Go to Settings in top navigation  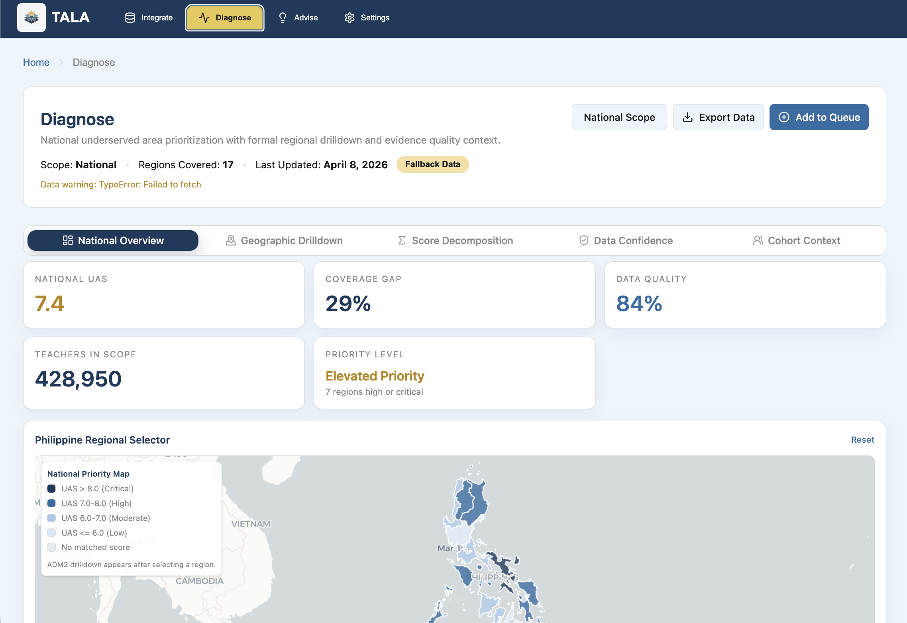[367, 18]
